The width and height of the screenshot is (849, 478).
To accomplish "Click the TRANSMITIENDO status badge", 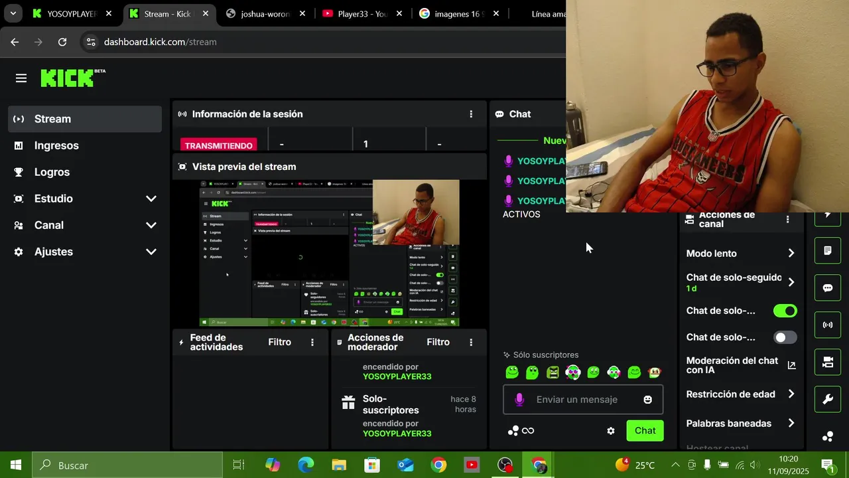I will [x=219, y=145].
